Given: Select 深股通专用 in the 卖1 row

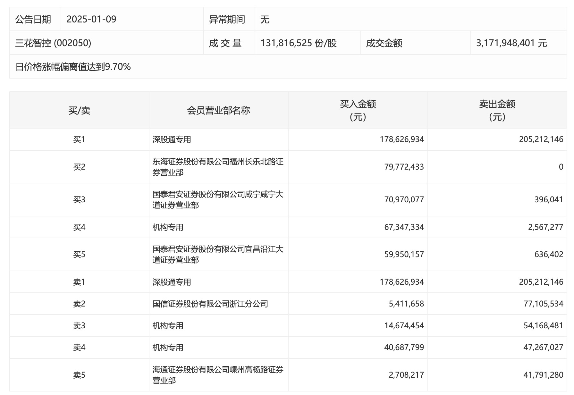Looking at the screenshot, I should click(x=172, y=282).
